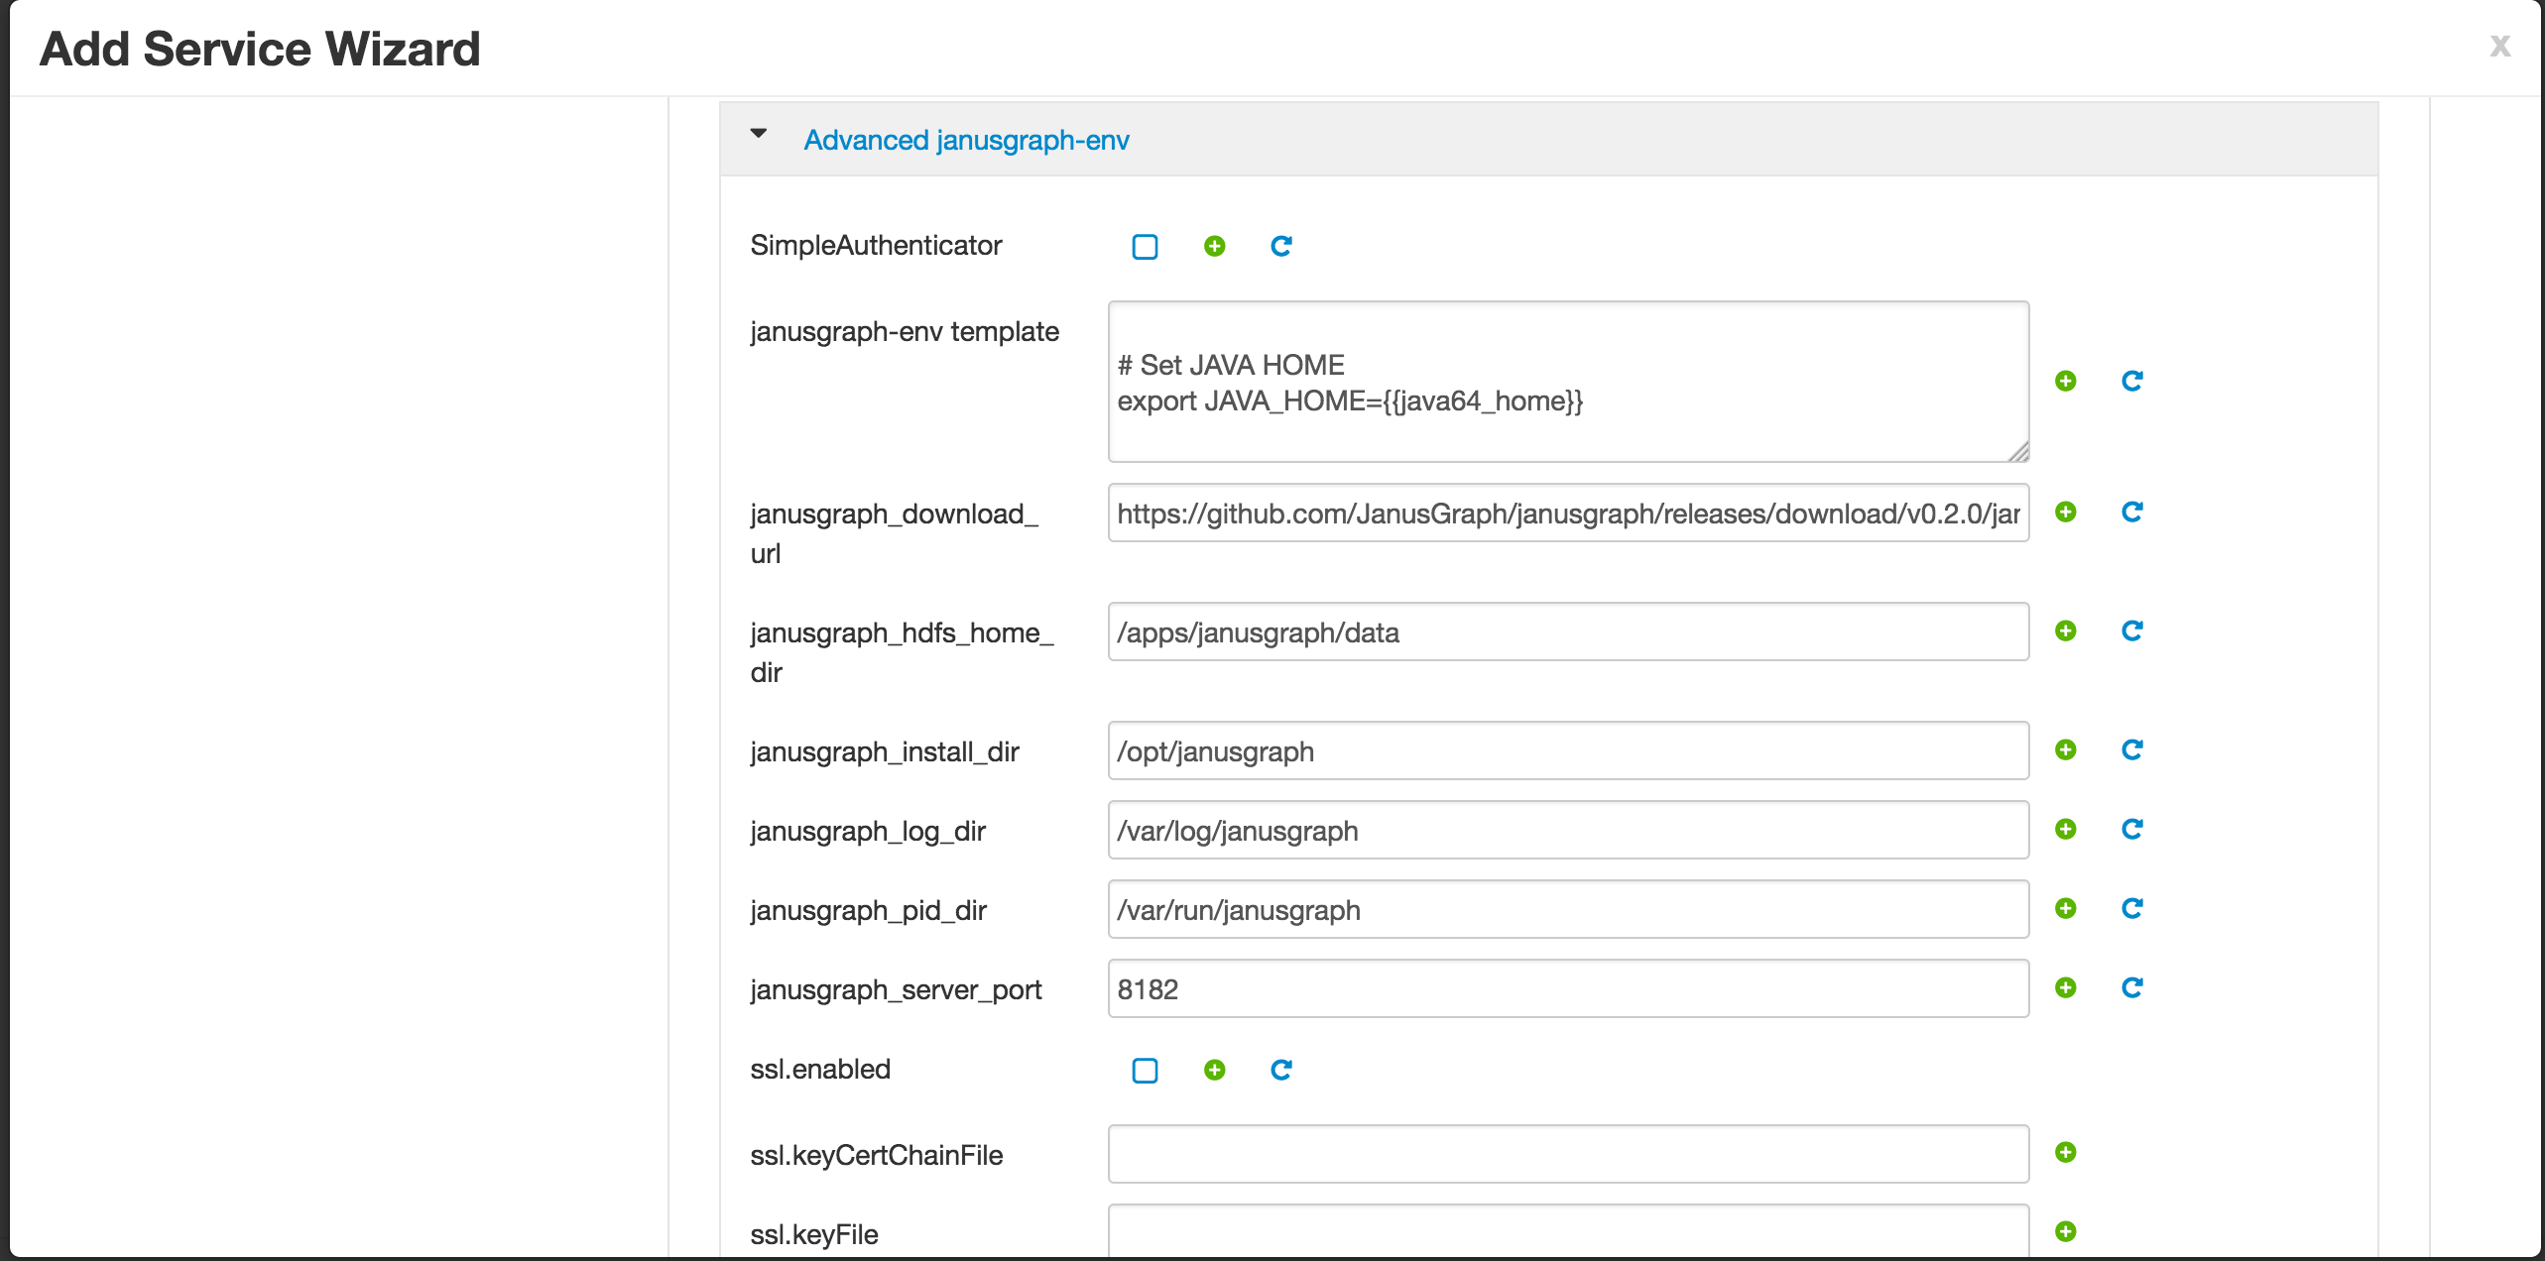The image size is (2545, 1261).
Task: Click green plus icon for janusgraph_install_dir
Action: click(x=2066, y=749)
